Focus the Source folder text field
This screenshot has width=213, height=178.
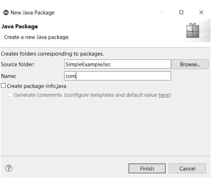click(x=118, y=64)
